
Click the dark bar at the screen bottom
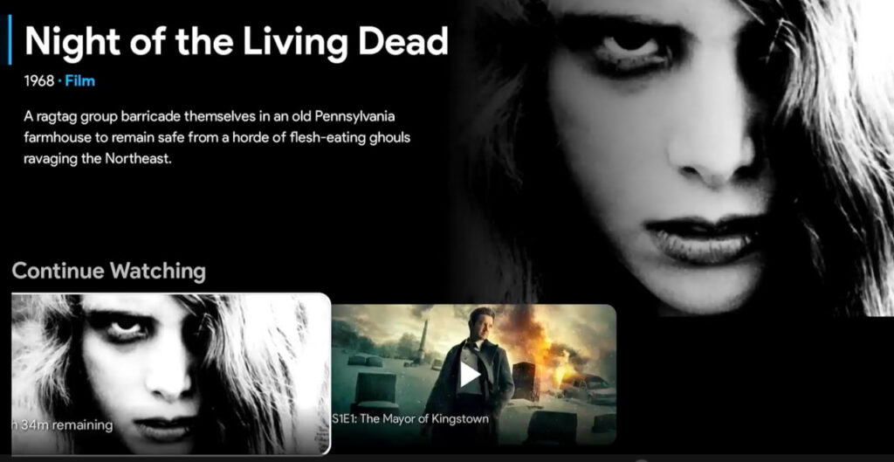447,458
